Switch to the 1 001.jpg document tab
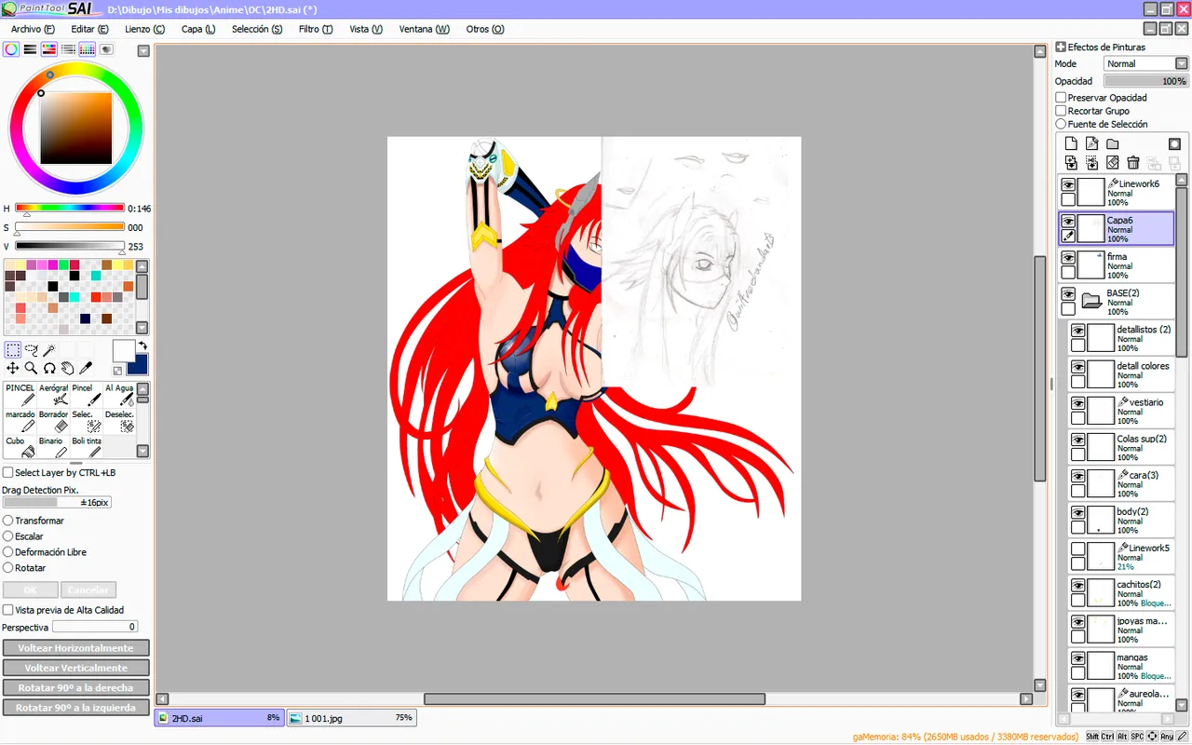Screen dimensions: 1192x745 (350, 718)
